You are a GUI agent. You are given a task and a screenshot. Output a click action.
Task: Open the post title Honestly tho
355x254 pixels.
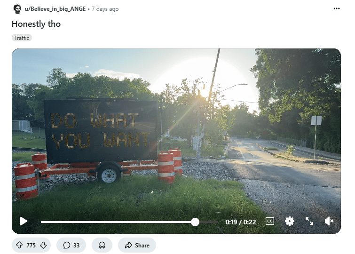pos(36,24)
